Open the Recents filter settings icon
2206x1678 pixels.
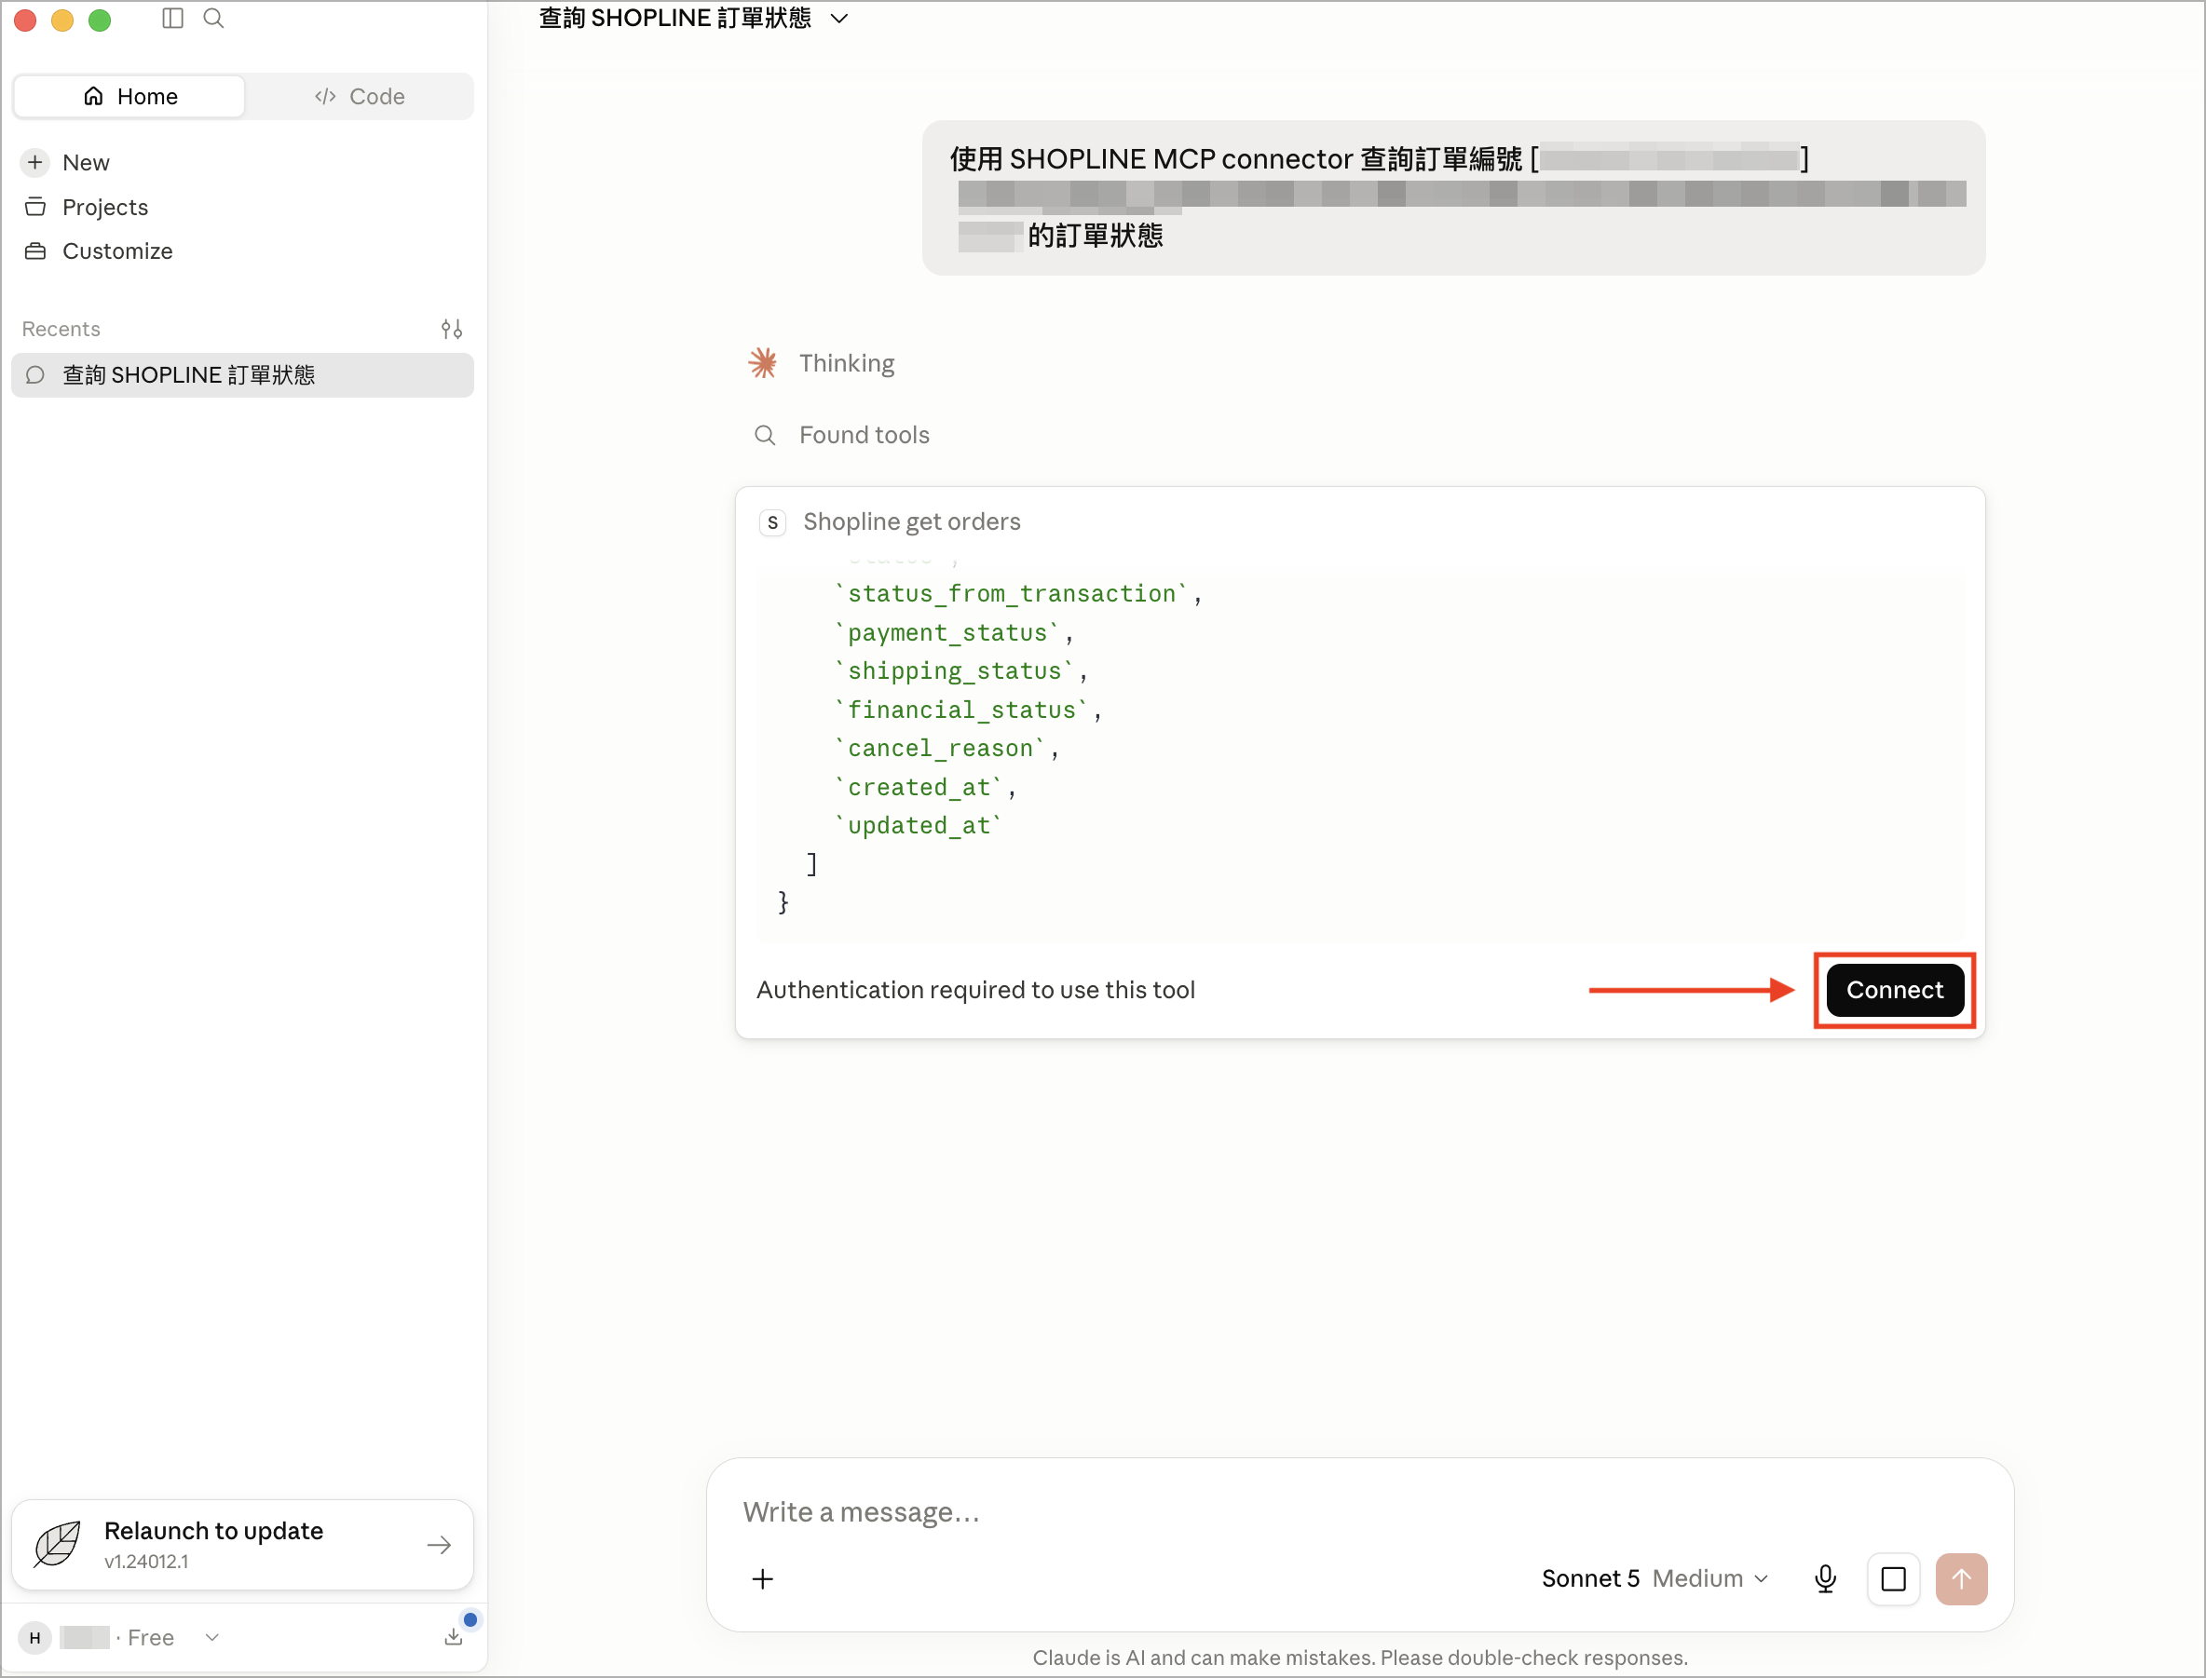point(452,329)
